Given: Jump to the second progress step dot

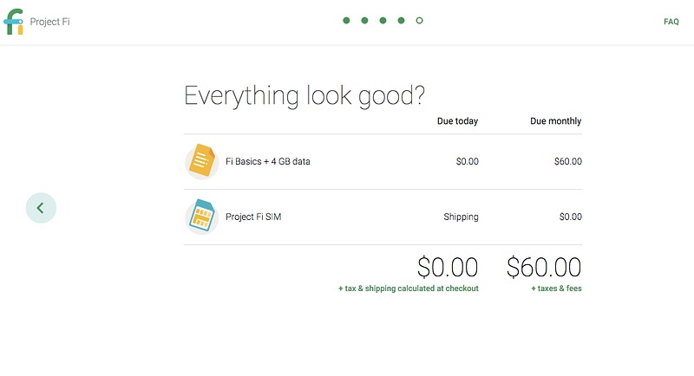Looking at the screenshot, I should click(364, 20).
